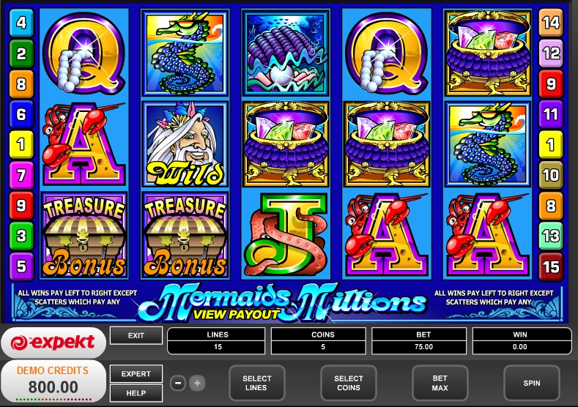The width and height of the screenshot is (578, 407).
Task: Click the pearl clam shell symbol
Action: coord(286,53)
